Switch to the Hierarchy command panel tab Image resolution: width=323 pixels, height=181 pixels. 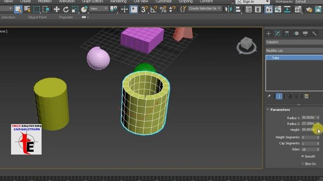click(x=287, y=34)
